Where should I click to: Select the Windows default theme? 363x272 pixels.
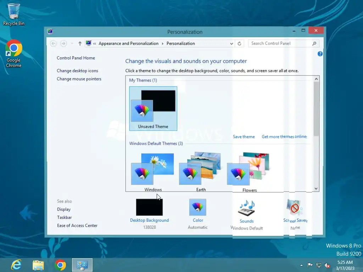(153, 172)
